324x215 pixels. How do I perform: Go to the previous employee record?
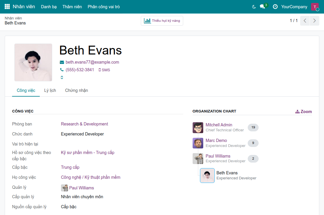(x=305, y=21)
